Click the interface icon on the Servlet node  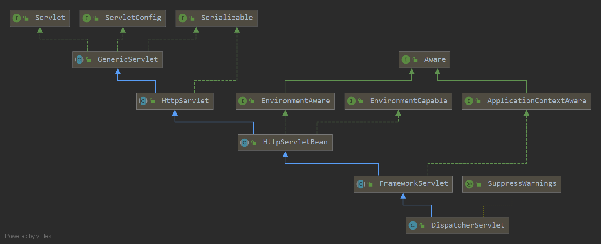click(x=16, y=18)
